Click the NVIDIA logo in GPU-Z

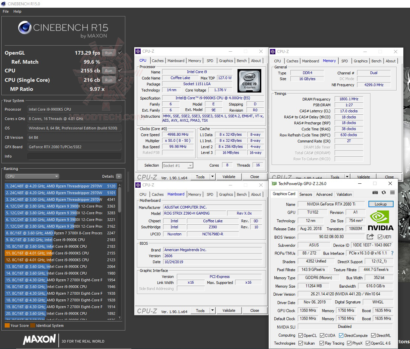381,220
